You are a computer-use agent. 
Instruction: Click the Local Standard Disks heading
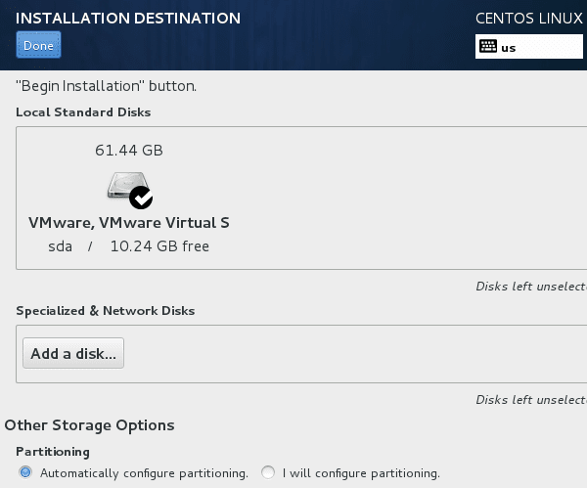click(x=83, y=112)
